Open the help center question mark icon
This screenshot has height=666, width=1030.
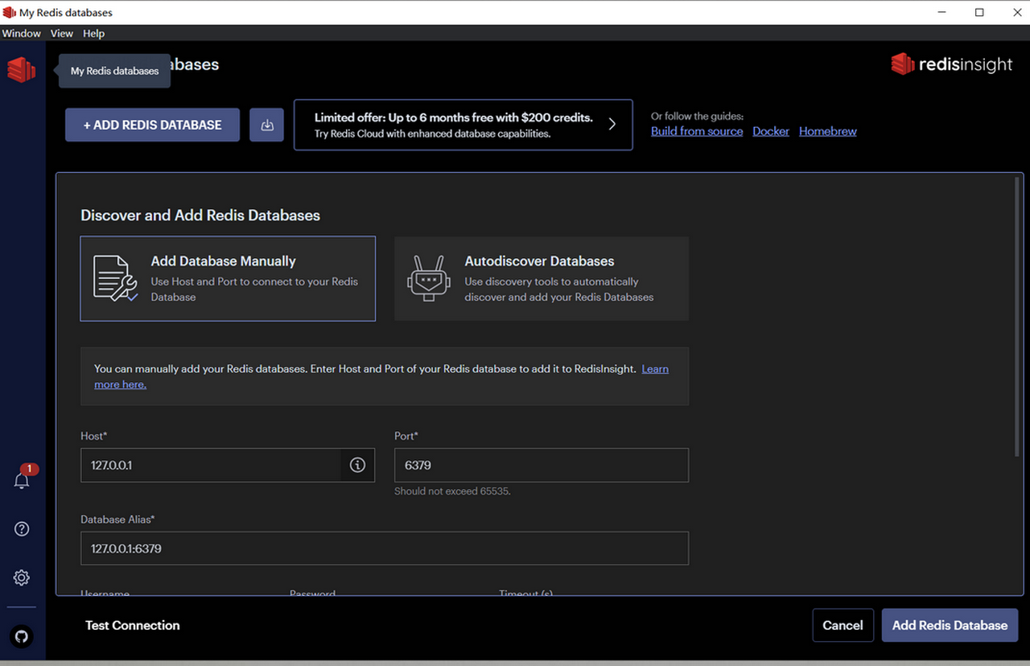(x=22, y=528)
